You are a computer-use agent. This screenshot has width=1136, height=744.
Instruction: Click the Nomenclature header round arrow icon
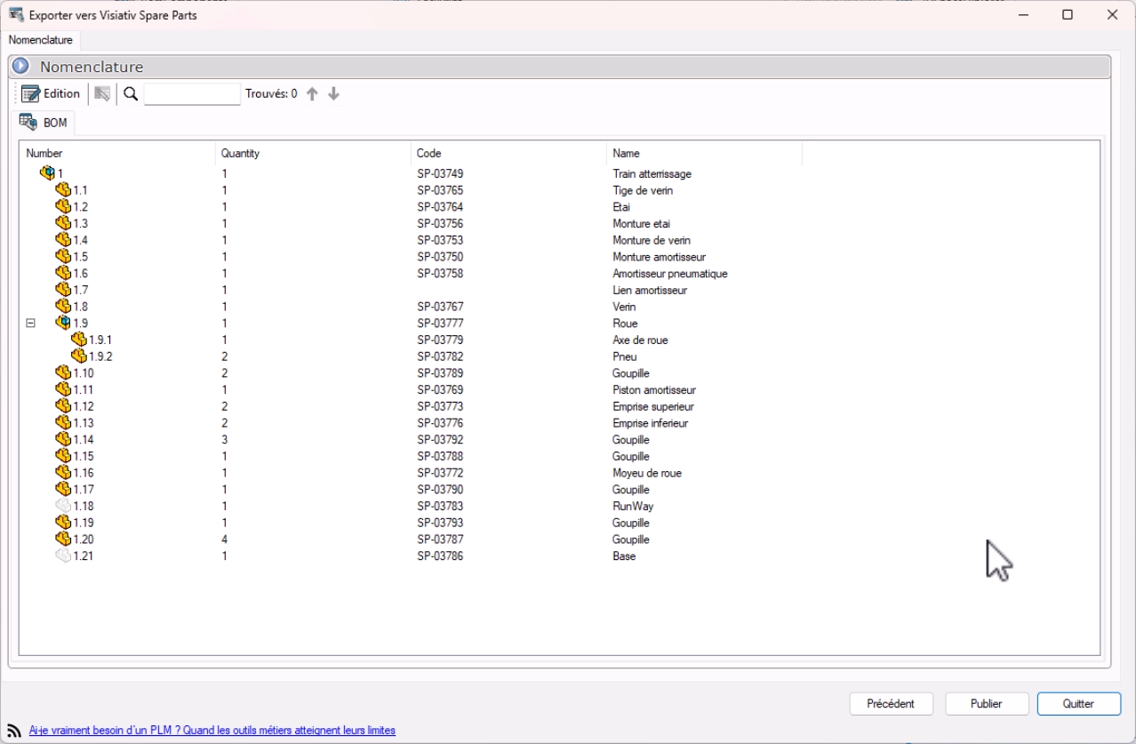point(21,67)
